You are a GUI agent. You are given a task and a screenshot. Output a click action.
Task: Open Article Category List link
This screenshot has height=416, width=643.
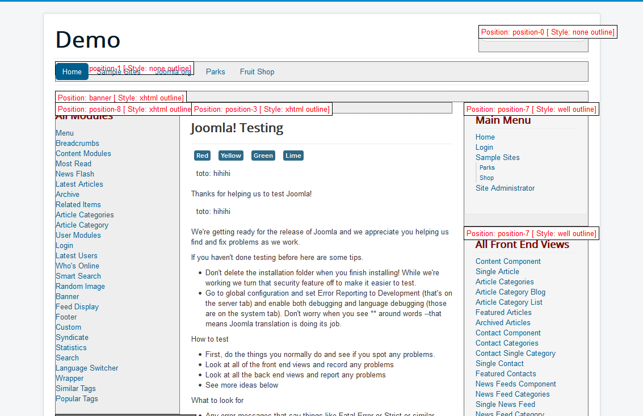point(509,302)
